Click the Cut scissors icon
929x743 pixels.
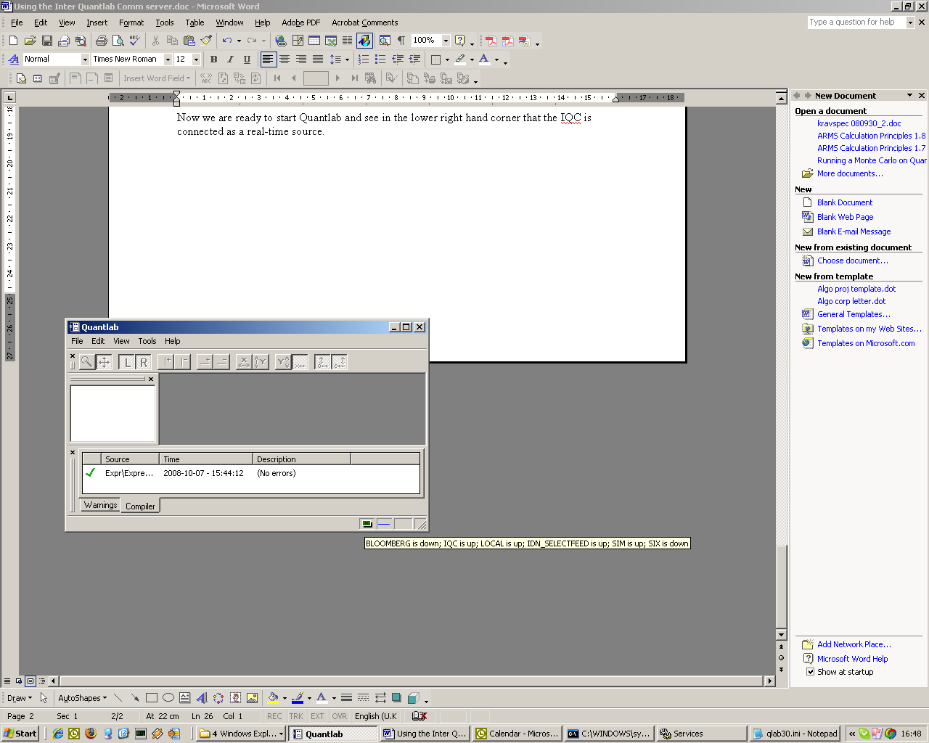tap(155, 41)
